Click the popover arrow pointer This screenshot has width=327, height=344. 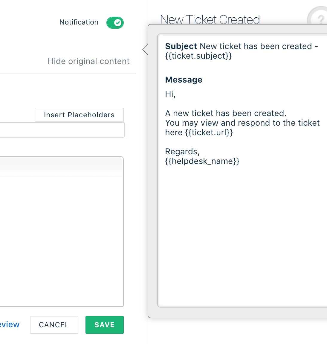pos(145,50)
